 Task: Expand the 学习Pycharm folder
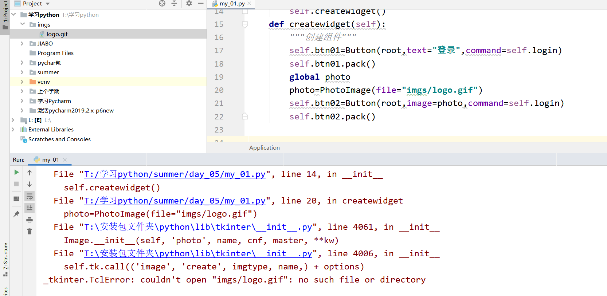click(22, 101)
